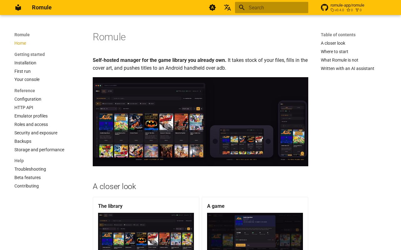Click the Romule page heading
Viewport: 401px width, 250px height.
click(x=109, y=37)
